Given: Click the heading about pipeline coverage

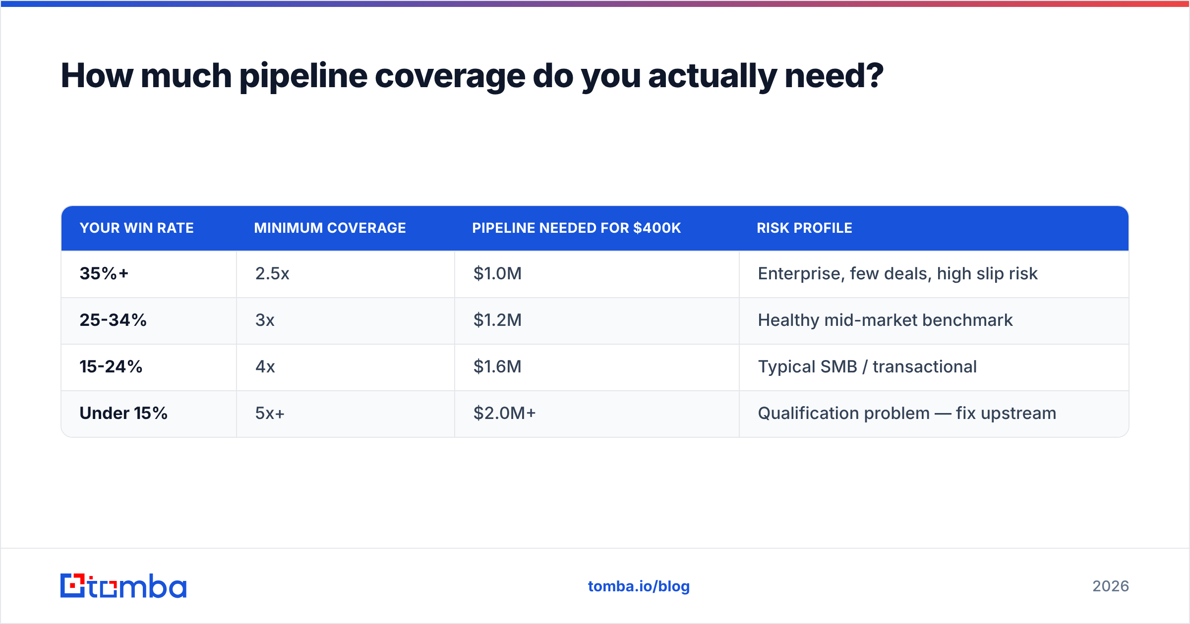Looking at the screenshot, I should tap(472, 76).
